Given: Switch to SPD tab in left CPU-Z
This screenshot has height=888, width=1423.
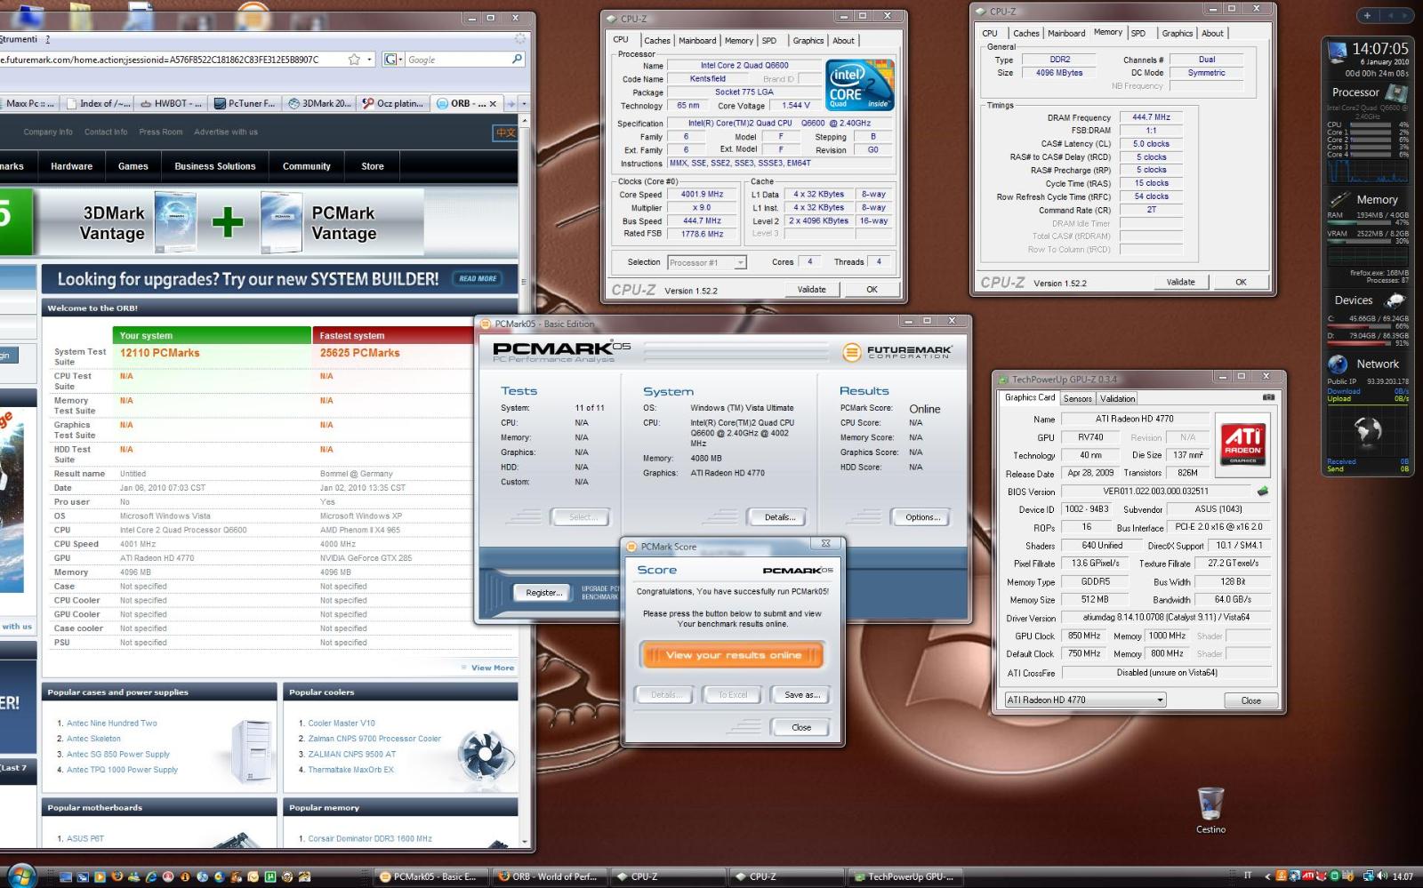Looking at the screenshot, I should (769, 40).
